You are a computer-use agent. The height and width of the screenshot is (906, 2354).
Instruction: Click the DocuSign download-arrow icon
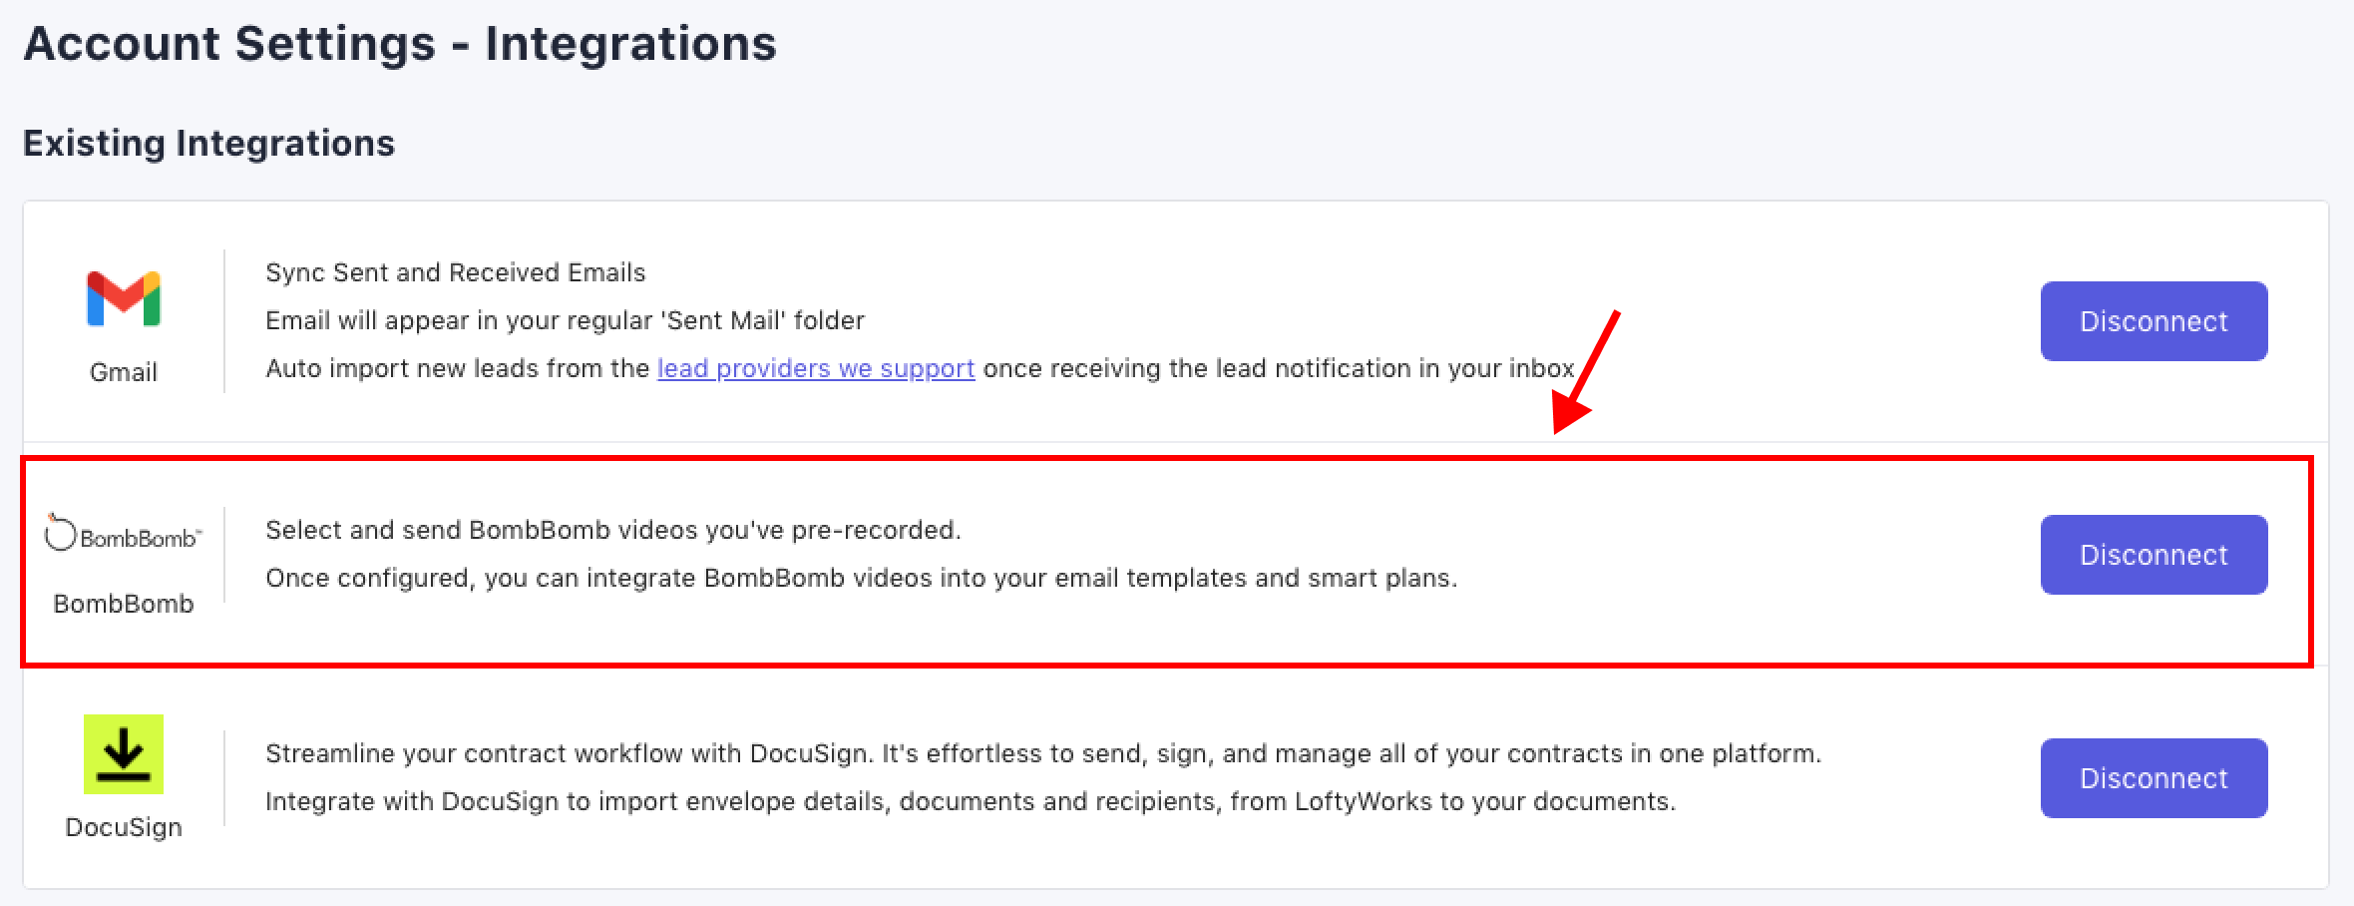(124, 754)
